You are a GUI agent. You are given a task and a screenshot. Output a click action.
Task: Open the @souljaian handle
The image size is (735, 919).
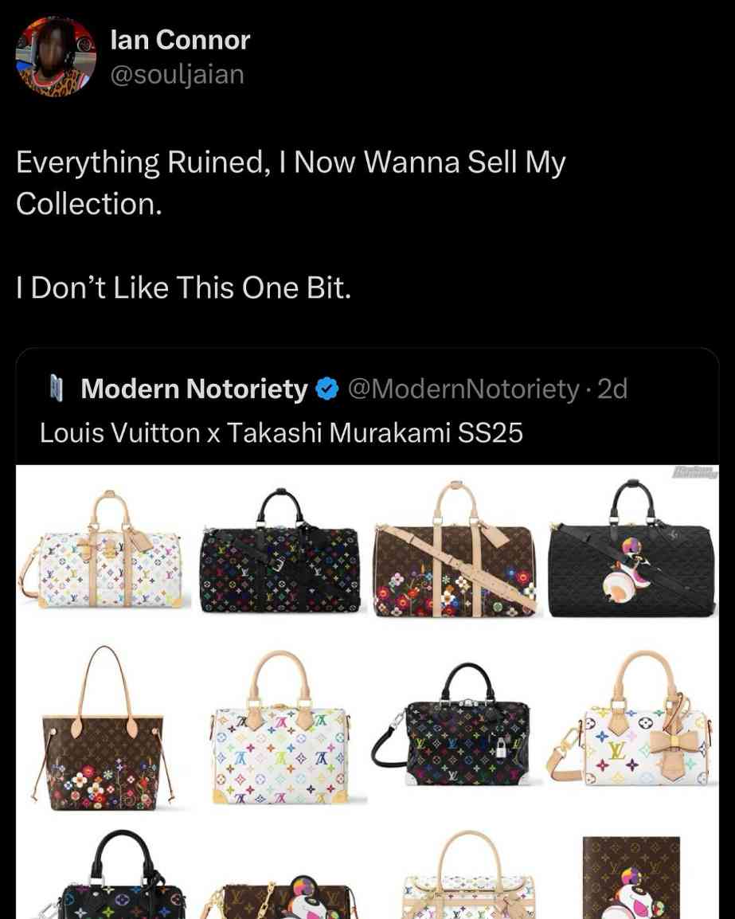tap(177, 74)
